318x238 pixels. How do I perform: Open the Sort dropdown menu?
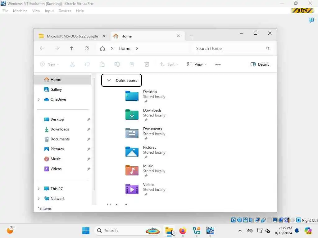pos(169,64)
